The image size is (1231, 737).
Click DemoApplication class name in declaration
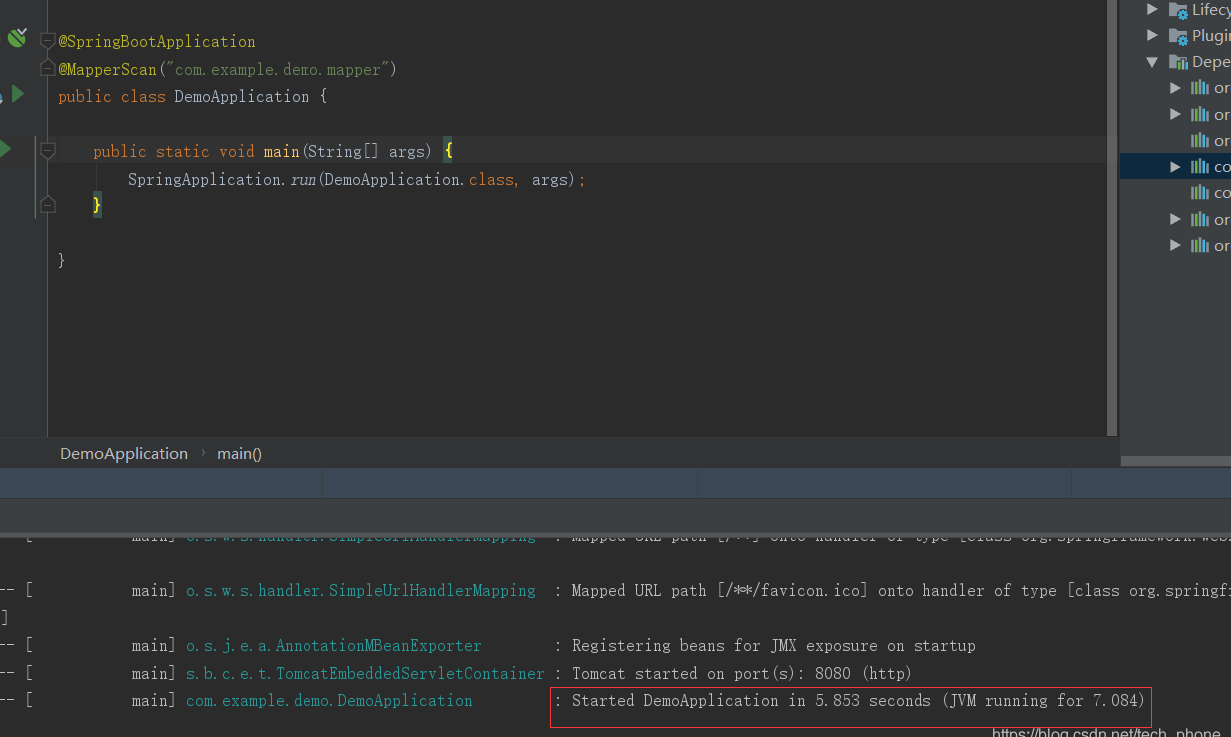click(x=242, y=97)
